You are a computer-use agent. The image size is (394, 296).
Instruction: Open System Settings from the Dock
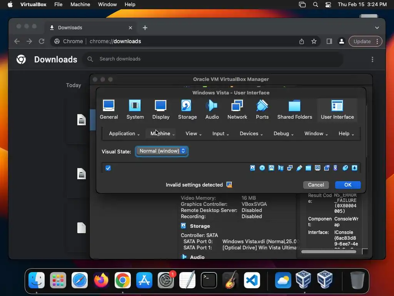point(166,280)
